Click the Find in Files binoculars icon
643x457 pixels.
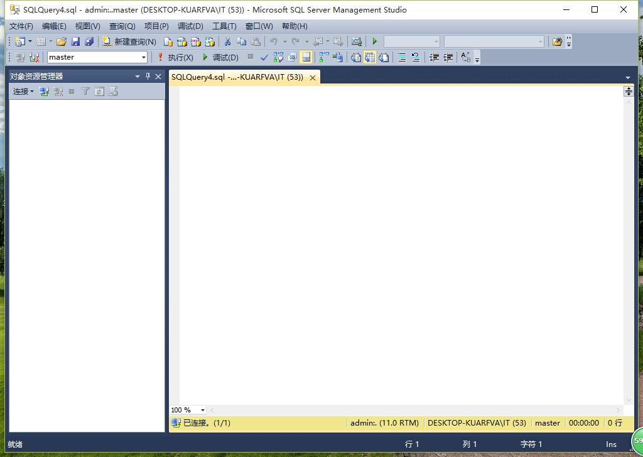click(x=557, y=41)
